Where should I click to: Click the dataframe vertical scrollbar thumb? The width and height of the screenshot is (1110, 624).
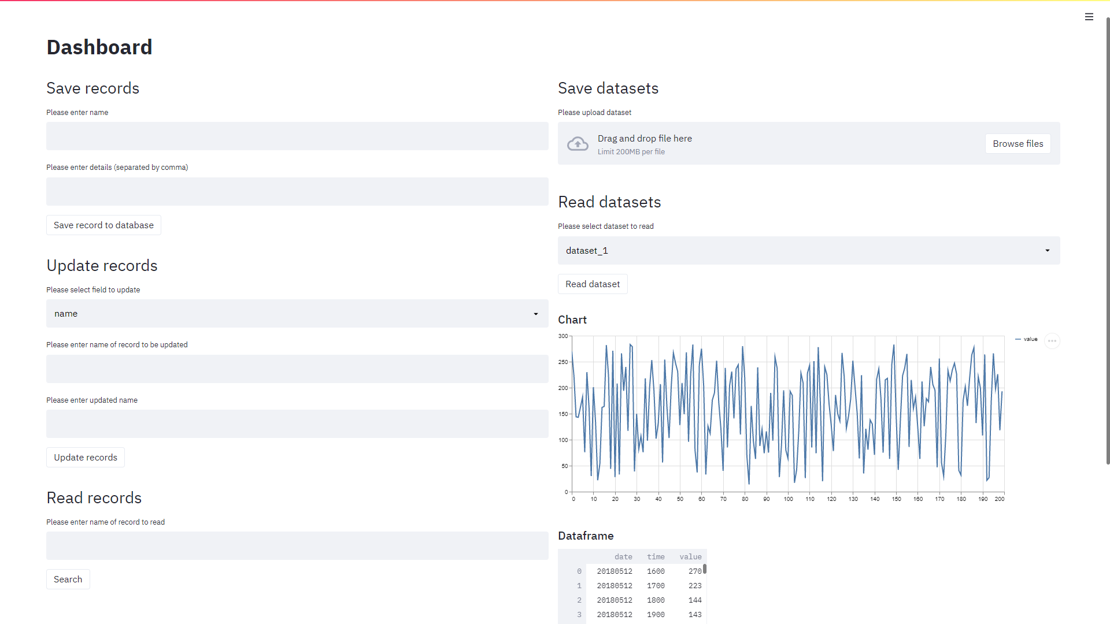click(x=705, y=569)
